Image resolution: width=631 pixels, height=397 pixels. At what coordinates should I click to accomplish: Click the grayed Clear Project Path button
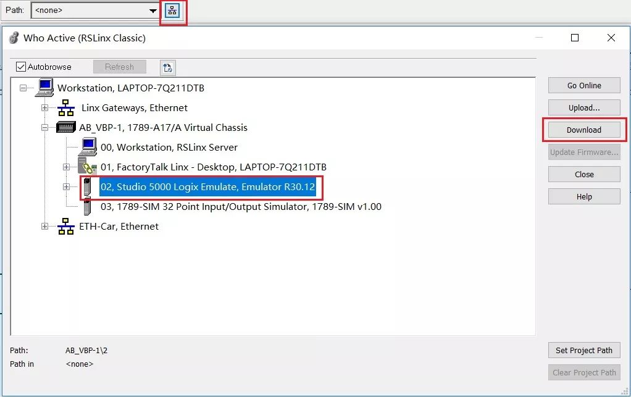[x=584, y=372]
